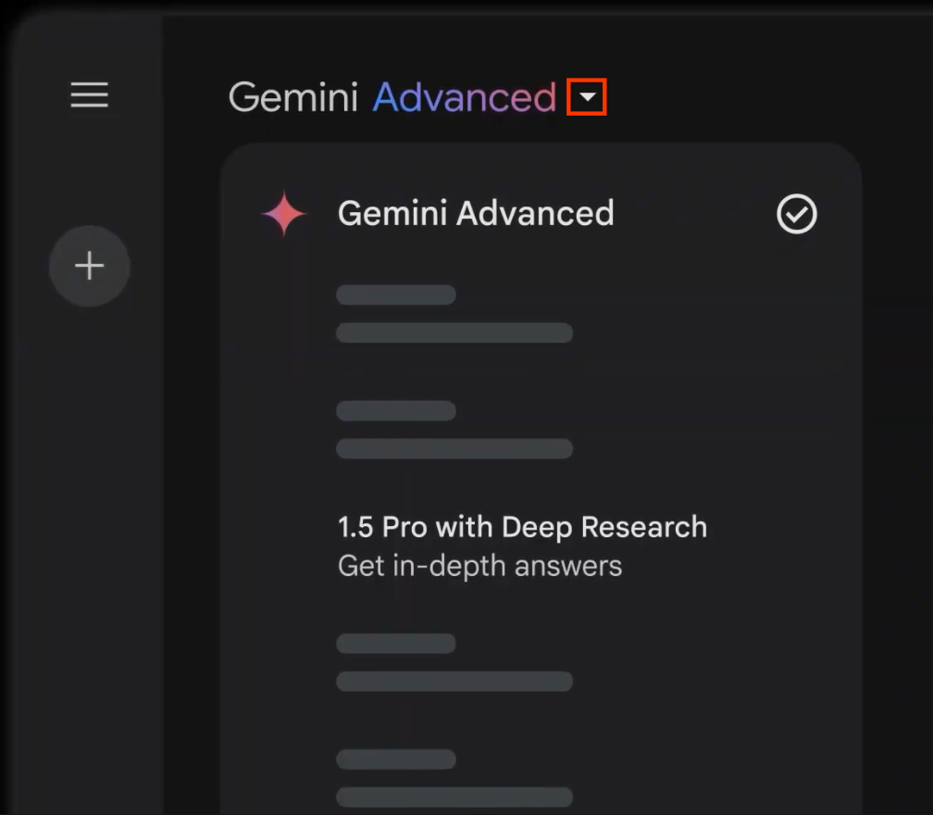Tap the new conversation plus button

click(89, 266)
